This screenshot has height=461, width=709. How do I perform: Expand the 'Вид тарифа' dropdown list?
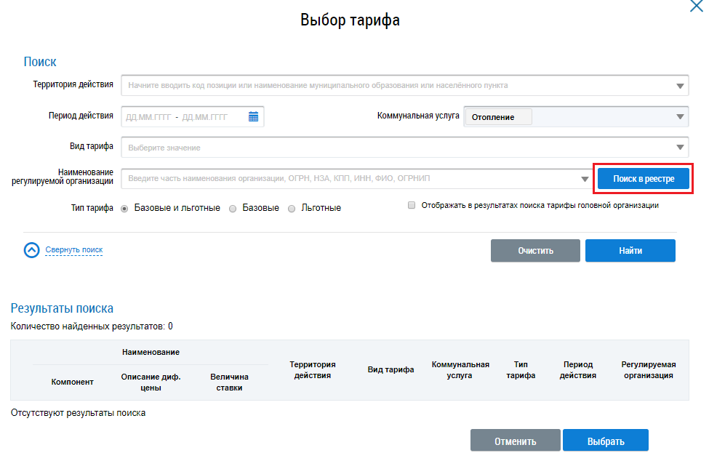pyautogui.click(x=680, y=148)
